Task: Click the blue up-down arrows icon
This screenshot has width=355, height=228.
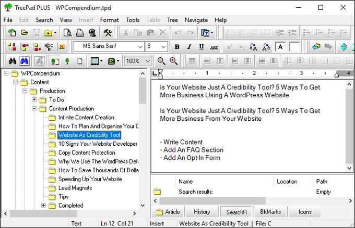Action: [x=344, y=47]
